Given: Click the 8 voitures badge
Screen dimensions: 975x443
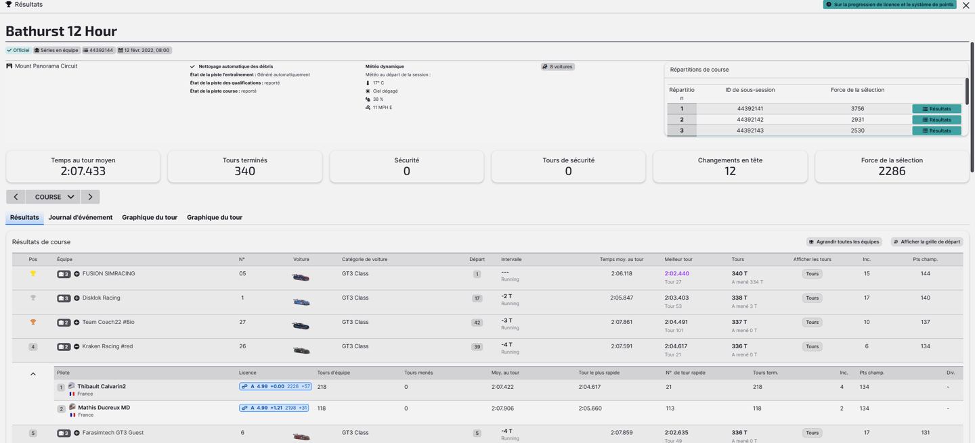Looking at the screenshot, I should tap(558, 67).
